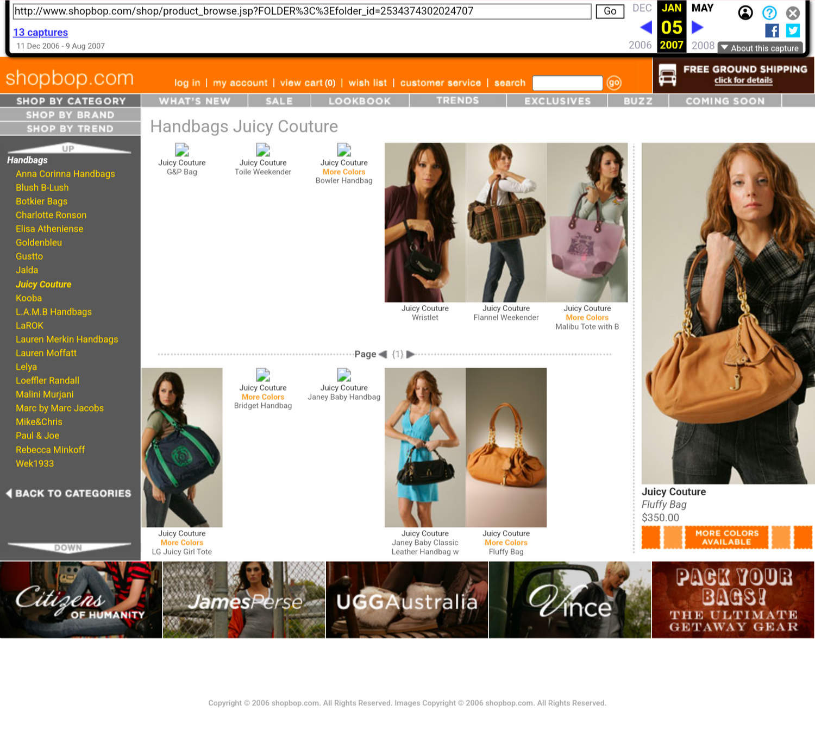Click the broken image icon for G&P Bag
Viewport: 815px width, 743px height.
click(181, 149)
